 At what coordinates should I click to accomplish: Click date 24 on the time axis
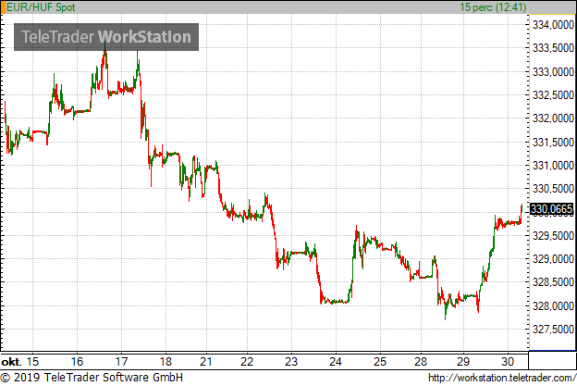click(336, 362)
